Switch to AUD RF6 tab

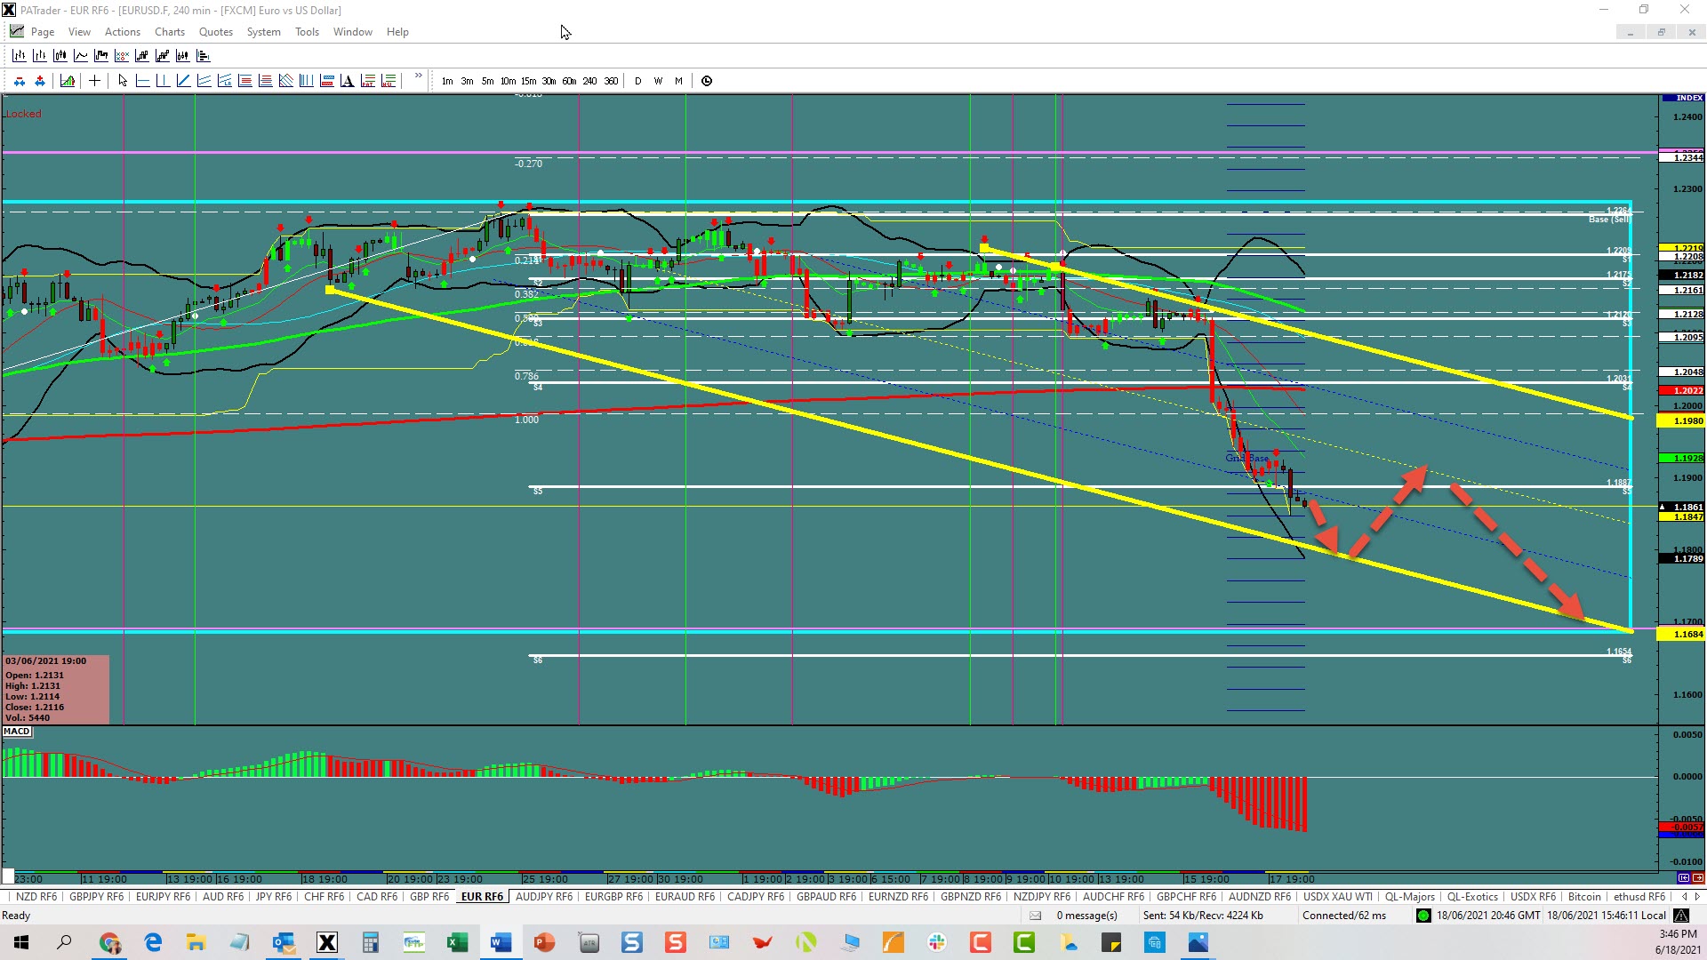click(x=223, y=897)
